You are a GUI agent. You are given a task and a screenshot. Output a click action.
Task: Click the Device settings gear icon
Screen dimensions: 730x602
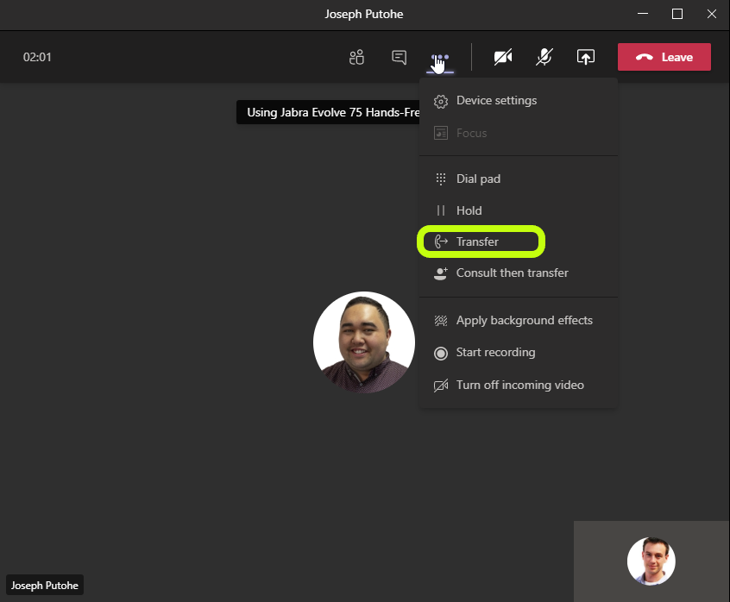[x=440, y=102]
